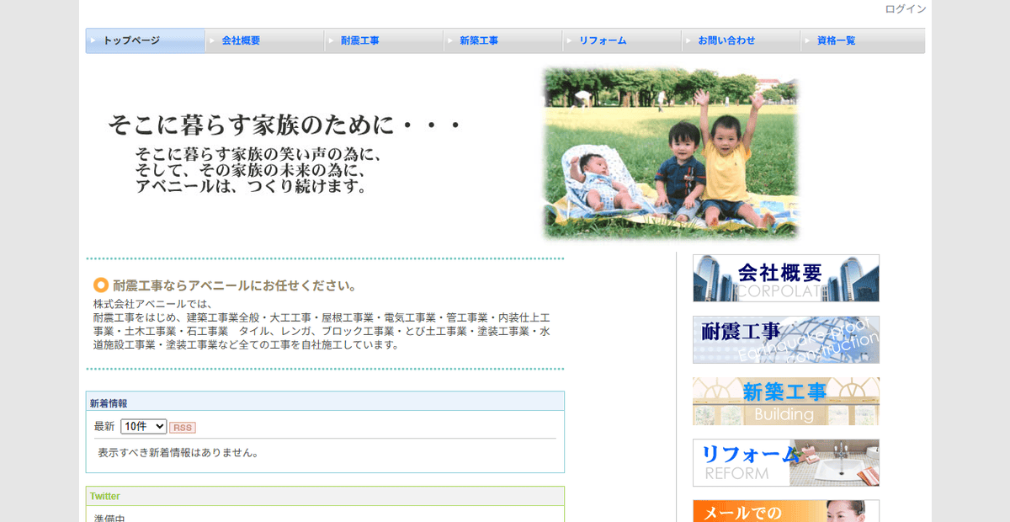Image resolution: width=1010 pixels, height=522 pixels.
Task: Click the 新着情報 panel header
Action: [108, 402]
